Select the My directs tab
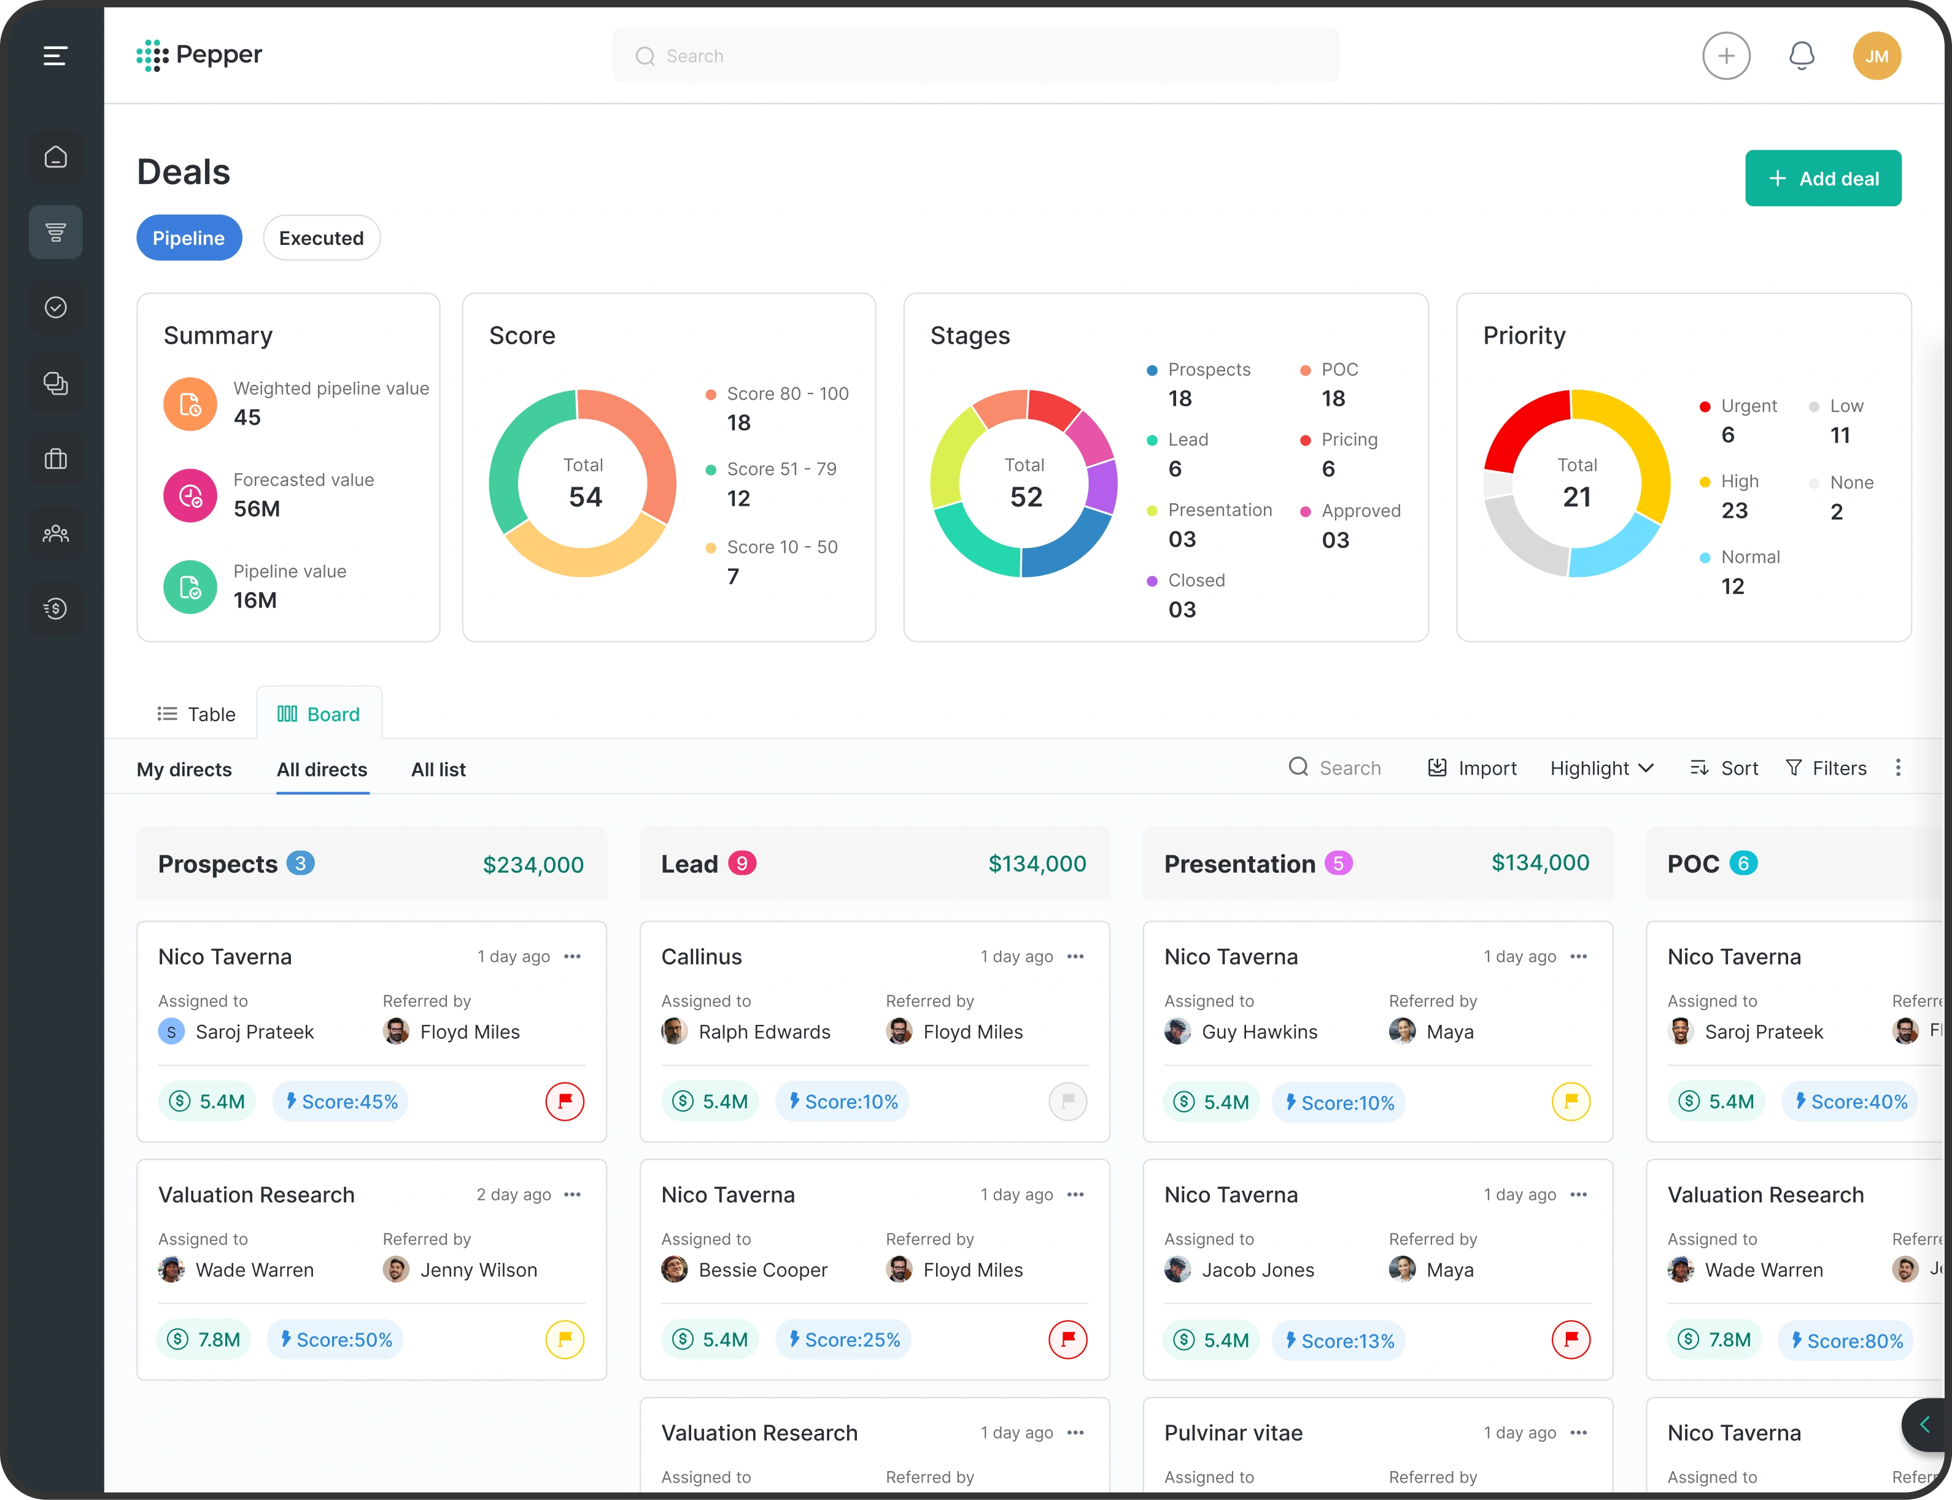The image size is (1952, 1500). [x=184, y=770]
